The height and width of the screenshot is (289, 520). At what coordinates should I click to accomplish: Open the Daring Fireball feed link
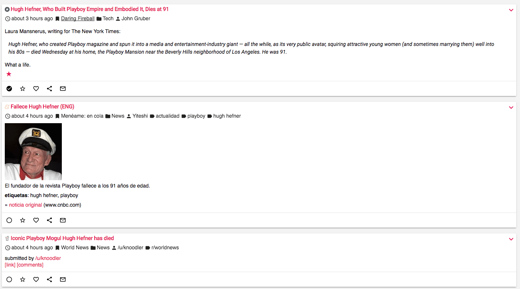point(78,18)
